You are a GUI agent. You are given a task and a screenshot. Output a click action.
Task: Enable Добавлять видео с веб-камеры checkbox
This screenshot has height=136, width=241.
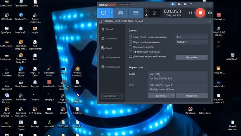click(131, 56)
